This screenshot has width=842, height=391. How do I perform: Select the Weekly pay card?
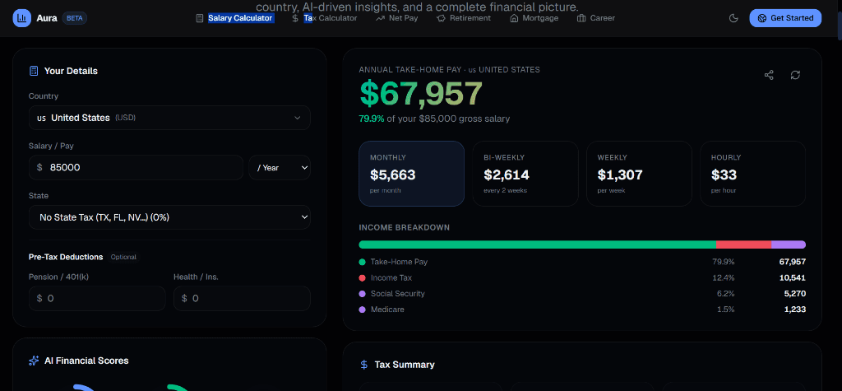[x=639, y=174]
